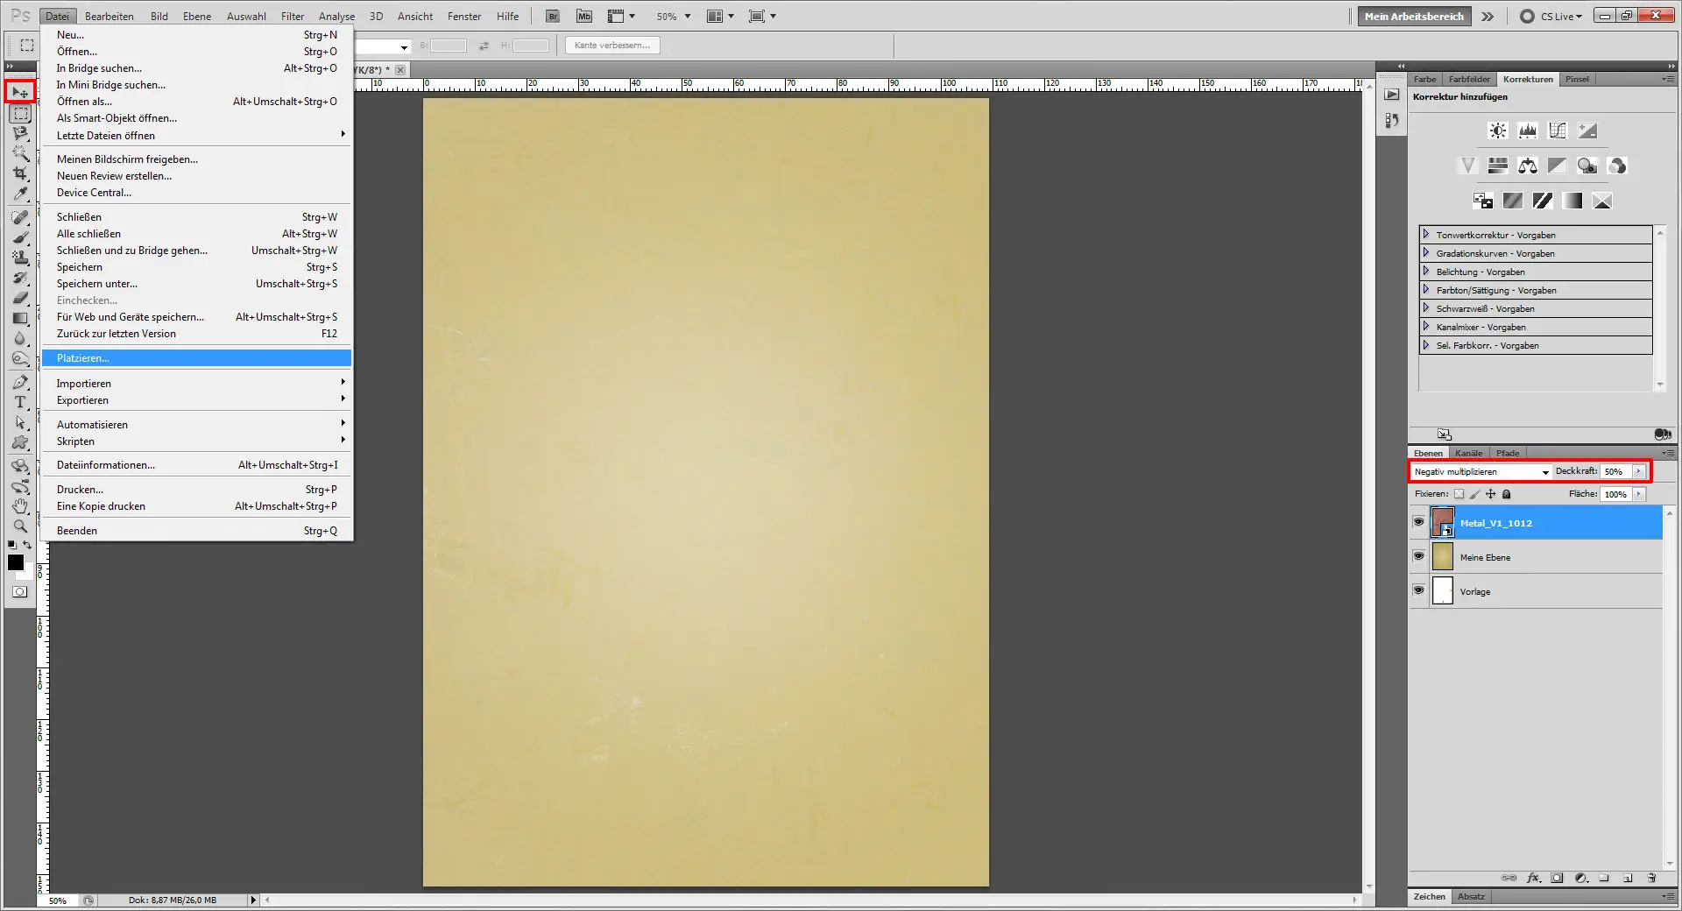Toggle visibility of the Vorlage layer
Viewport: 1682px width, 911px height.
point(1418,590)
